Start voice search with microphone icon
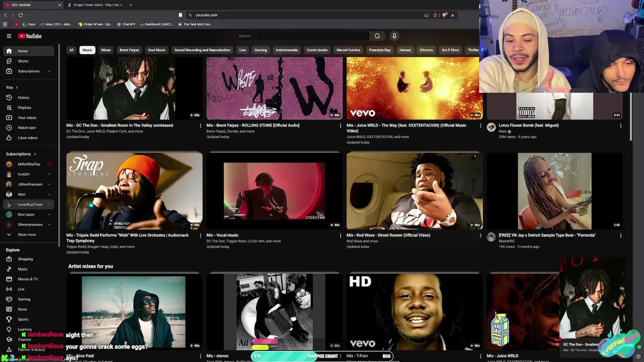The image size is (644, 362). click(394, 36)
